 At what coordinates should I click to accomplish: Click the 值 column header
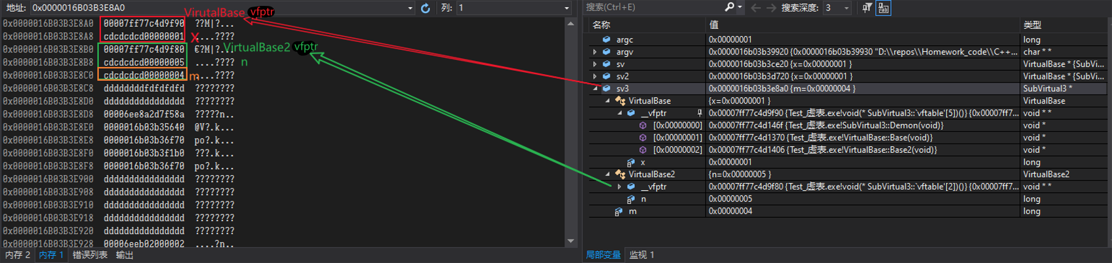pyautogui.click(x=862, y=25)
